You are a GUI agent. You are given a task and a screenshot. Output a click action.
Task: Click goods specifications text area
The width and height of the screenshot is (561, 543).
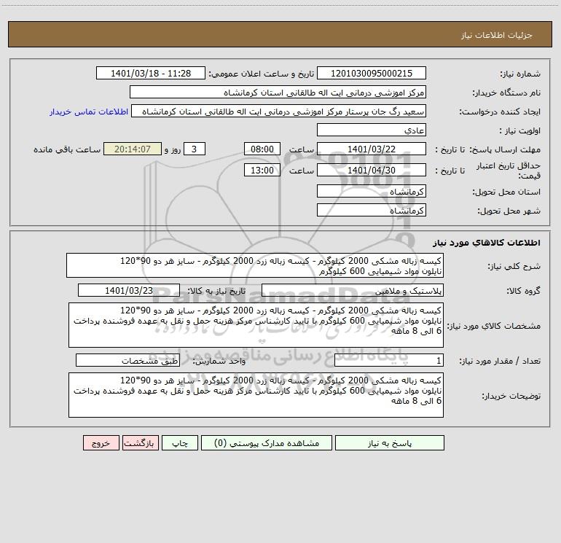click(x=256, y=325)
